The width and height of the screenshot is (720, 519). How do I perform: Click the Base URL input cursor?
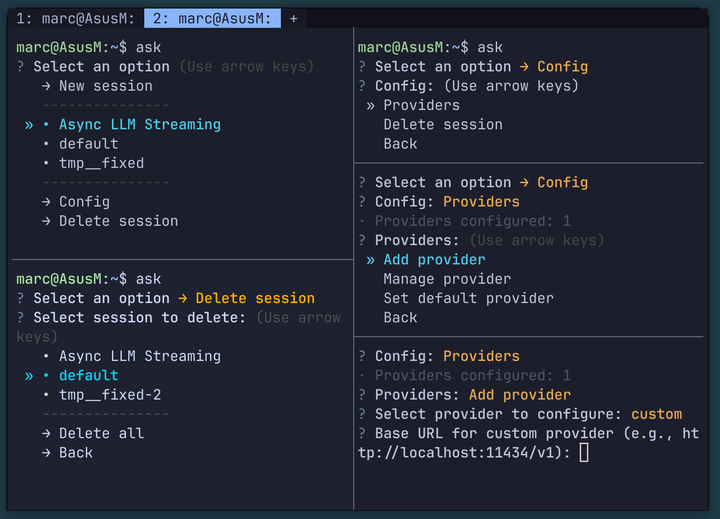tap(584, 453)
